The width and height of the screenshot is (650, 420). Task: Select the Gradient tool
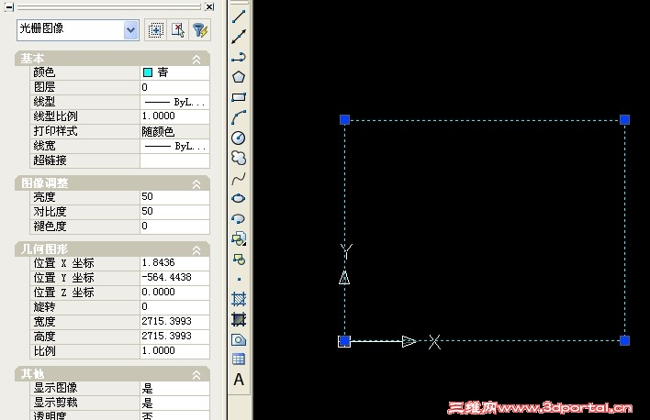tap(239, 319)
